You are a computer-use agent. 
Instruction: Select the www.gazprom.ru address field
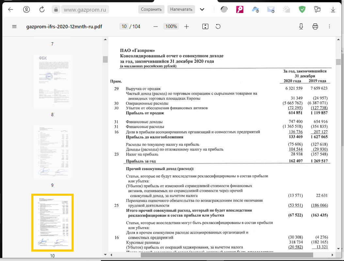(x=85, y=10)
